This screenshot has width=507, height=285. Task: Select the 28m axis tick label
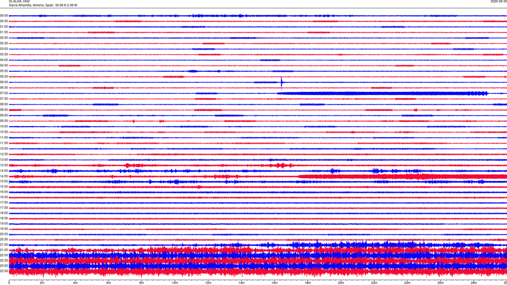point(473,283)
